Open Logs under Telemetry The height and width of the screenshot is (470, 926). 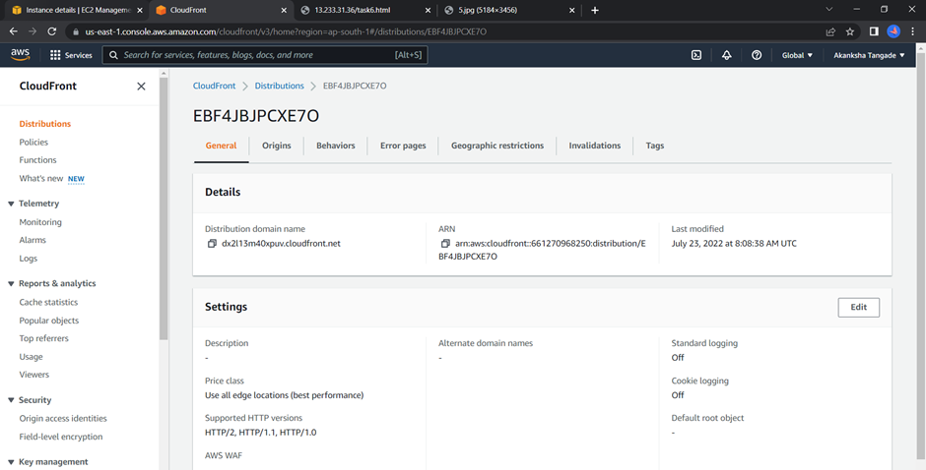pos(29,259)
